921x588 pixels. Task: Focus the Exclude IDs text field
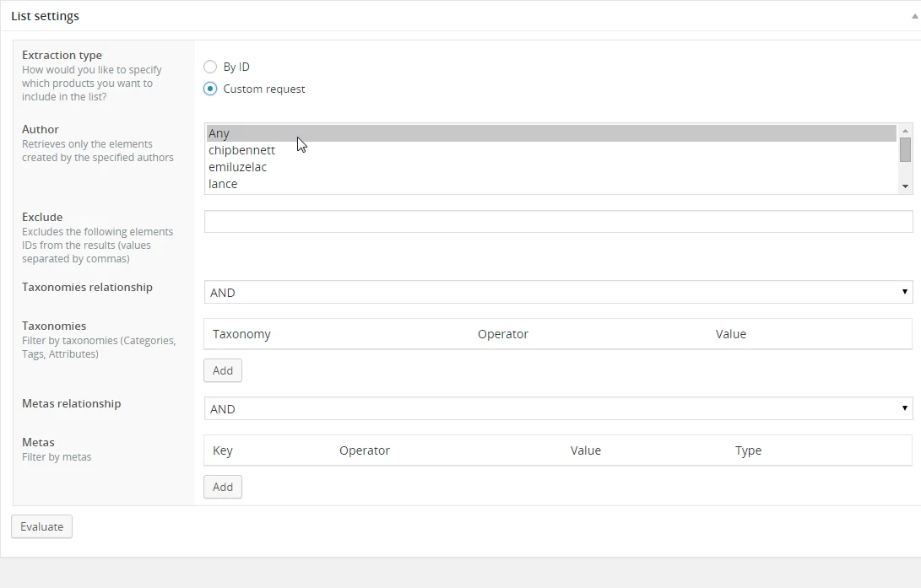point(558,221)
